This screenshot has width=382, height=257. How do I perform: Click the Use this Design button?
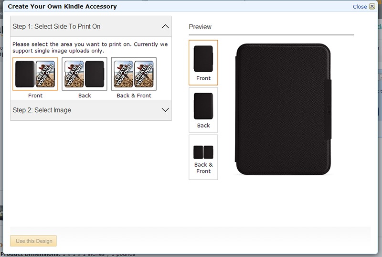[x=33, y=241]
